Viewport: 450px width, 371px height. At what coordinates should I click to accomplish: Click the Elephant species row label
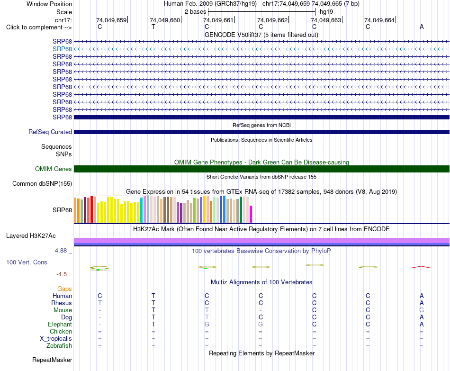(x=60, y=324)
